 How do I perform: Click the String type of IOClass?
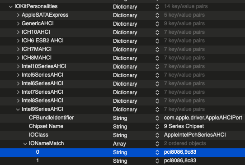(x=120, y=135)
